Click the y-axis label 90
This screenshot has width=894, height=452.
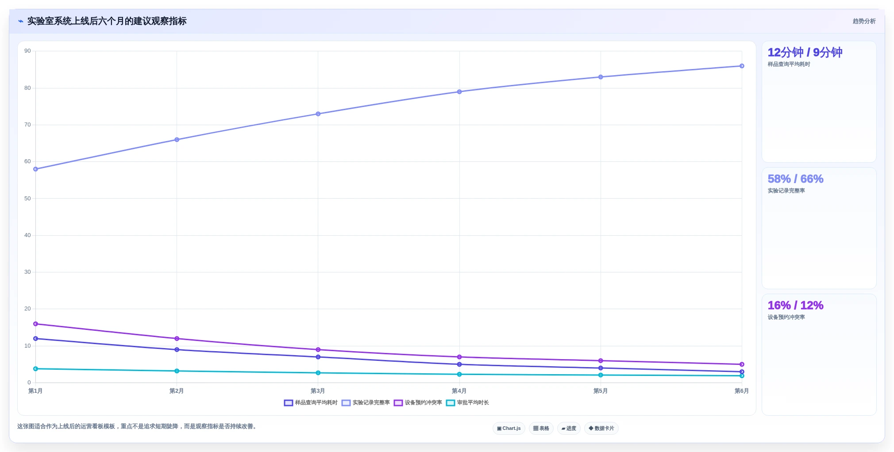click(27, 51)
